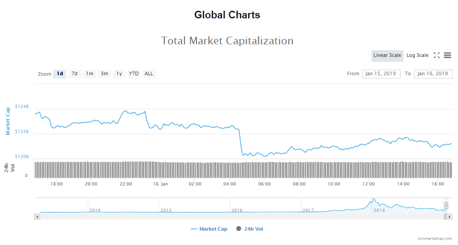The width and height of the screenshot is (458, 245).
Task: Choose the YTD zoom option
Action: tap(134, 74)
